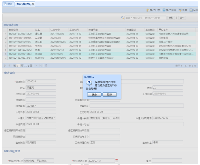Sort by 工伤时间 column header
The height and width of the screenshot is (165, 200).
click(x=78, y=30)
